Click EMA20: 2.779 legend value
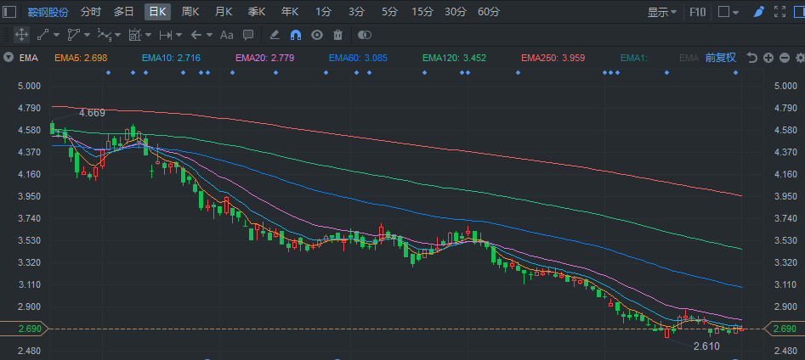The width and height of the screenshot is (805, 360). pos(265,58)
